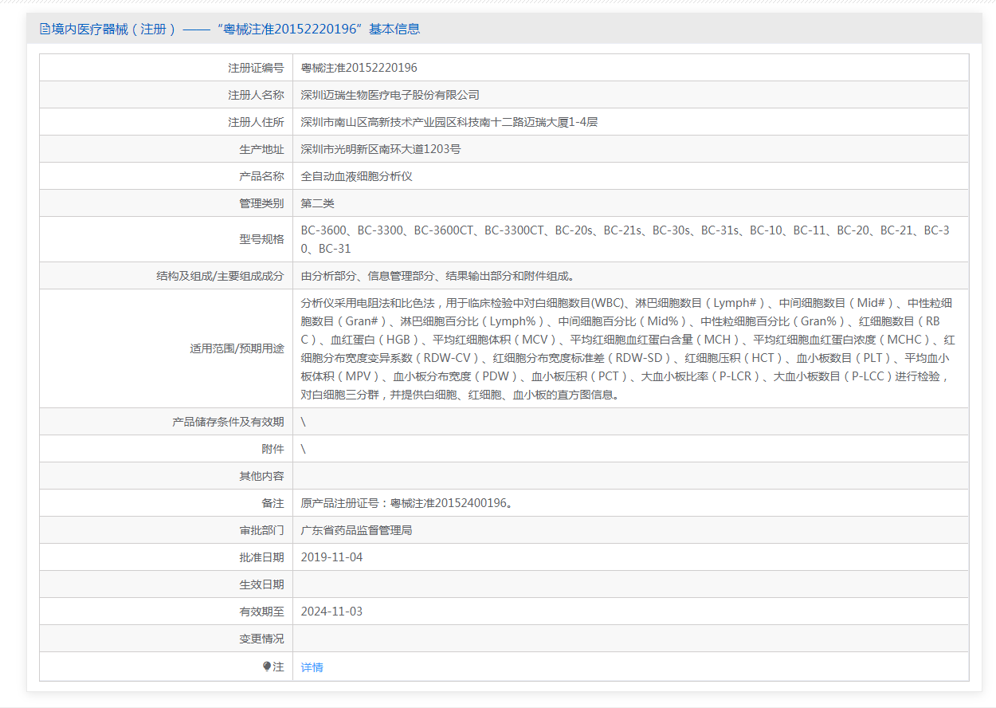Screen dimensions: 996x708
Task: Click the 附件 label
Action: (273, 449)
